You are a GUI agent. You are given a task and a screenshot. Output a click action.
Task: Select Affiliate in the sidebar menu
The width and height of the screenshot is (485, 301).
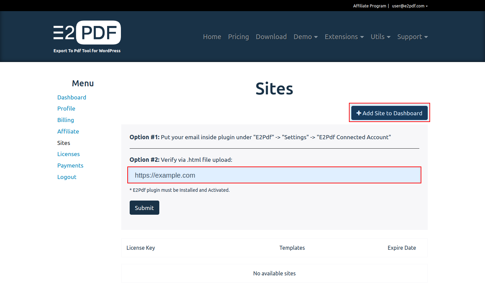(68, 131)
